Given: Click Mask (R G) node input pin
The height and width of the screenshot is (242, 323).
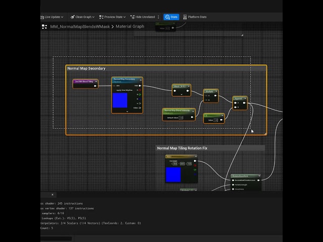Looking at the screenshot, I should point(175,91).
